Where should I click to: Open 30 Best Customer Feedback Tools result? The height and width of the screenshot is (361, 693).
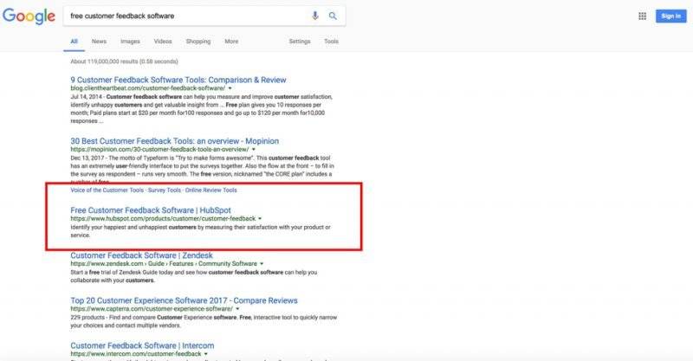pos(175,141)
